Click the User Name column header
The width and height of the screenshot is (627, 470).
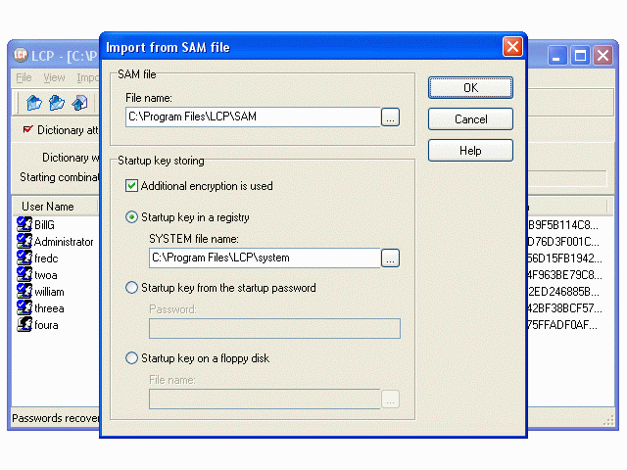pyautogui.click(x=55, y=207)
